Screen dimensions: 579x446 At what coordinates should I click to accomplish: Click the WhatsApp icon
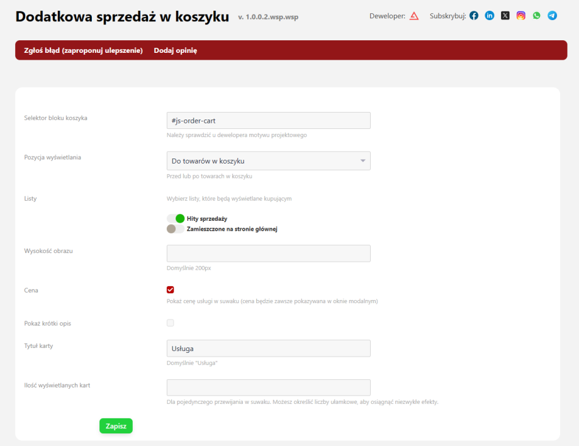[x=536, y=16]
